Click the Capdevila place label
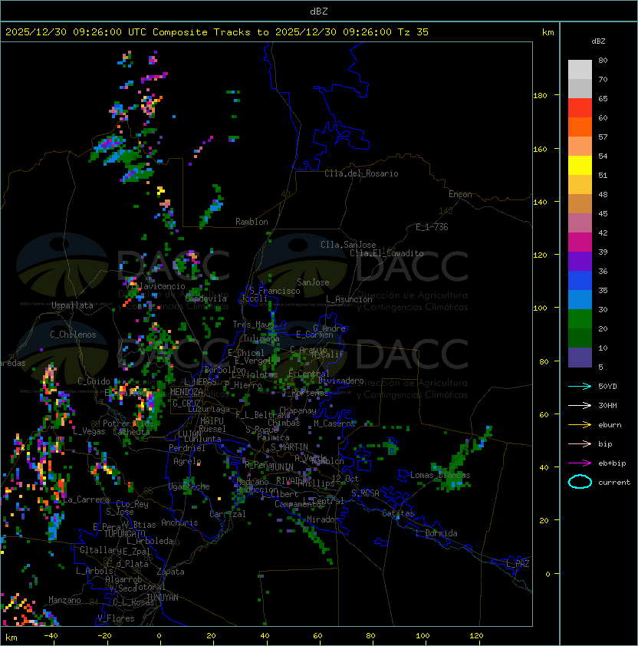Viewport: 638px width, 646px height. [206, 298]
